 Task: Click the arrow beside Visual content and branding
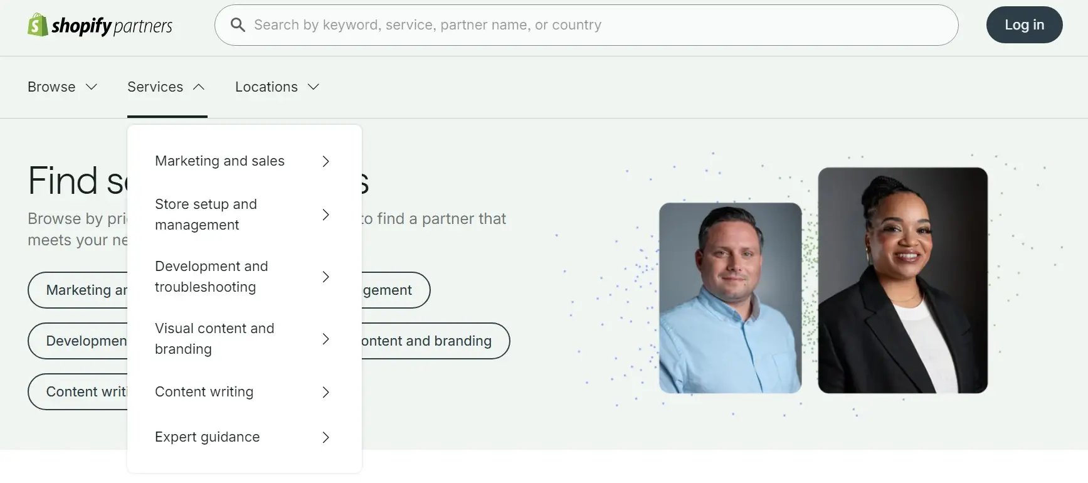(325, 339)
